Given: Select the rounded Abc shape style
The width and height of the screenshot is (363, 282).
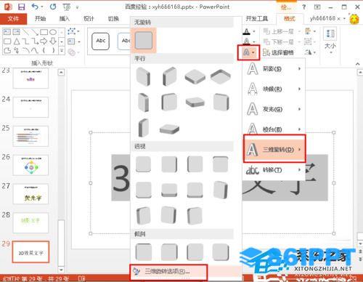Looking at the screenshot, I should tap(100, 41).
